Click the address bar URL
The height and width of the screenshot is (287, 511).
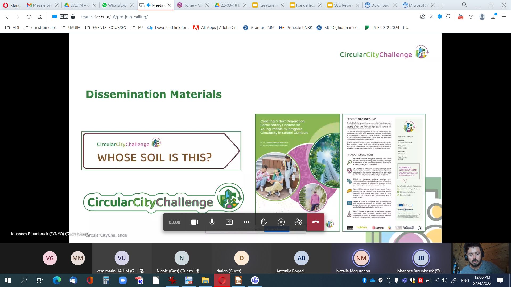coord(114,17)
